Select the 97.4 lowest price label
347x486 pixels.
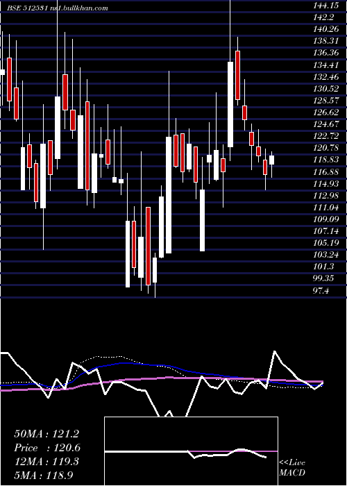click(321, 291)
